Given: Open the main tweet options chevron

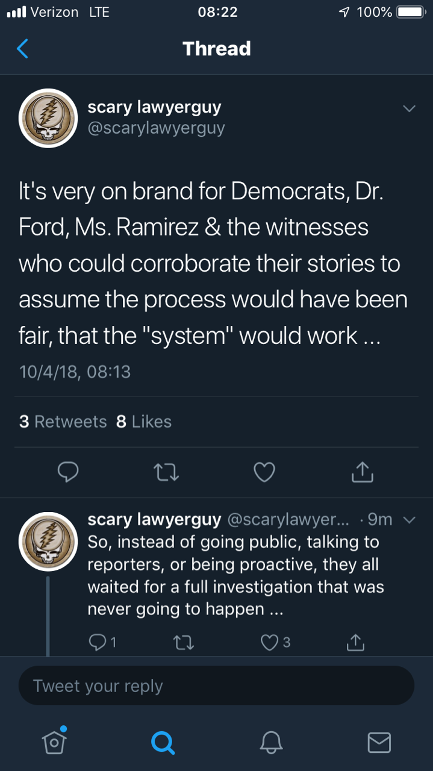Looking at the screenshot, I should coord(409,109).
